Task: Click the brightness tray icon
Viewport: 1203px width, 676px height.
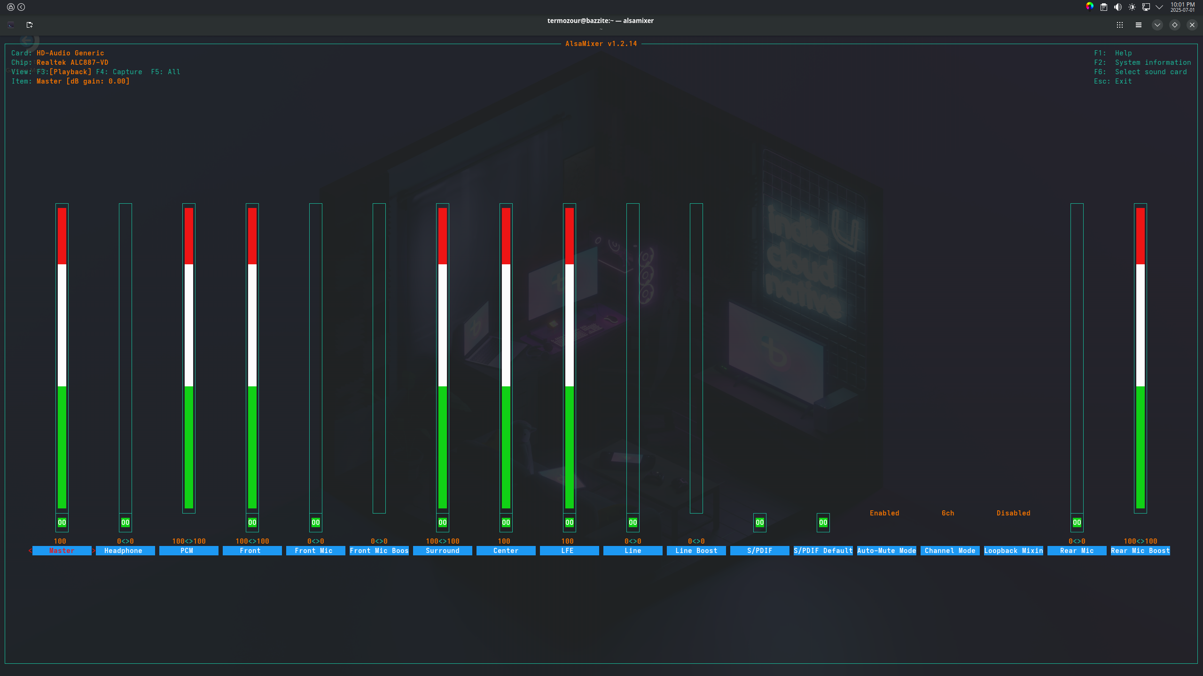Action: point(1132,7)
